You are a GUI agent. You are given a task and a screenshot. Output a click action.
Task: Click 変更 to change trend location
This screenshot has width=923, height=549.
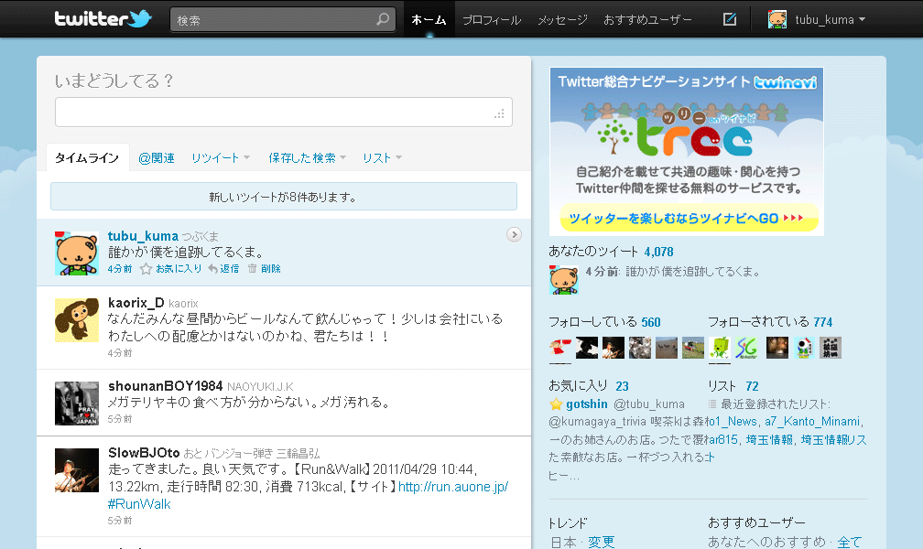(601, 542)
